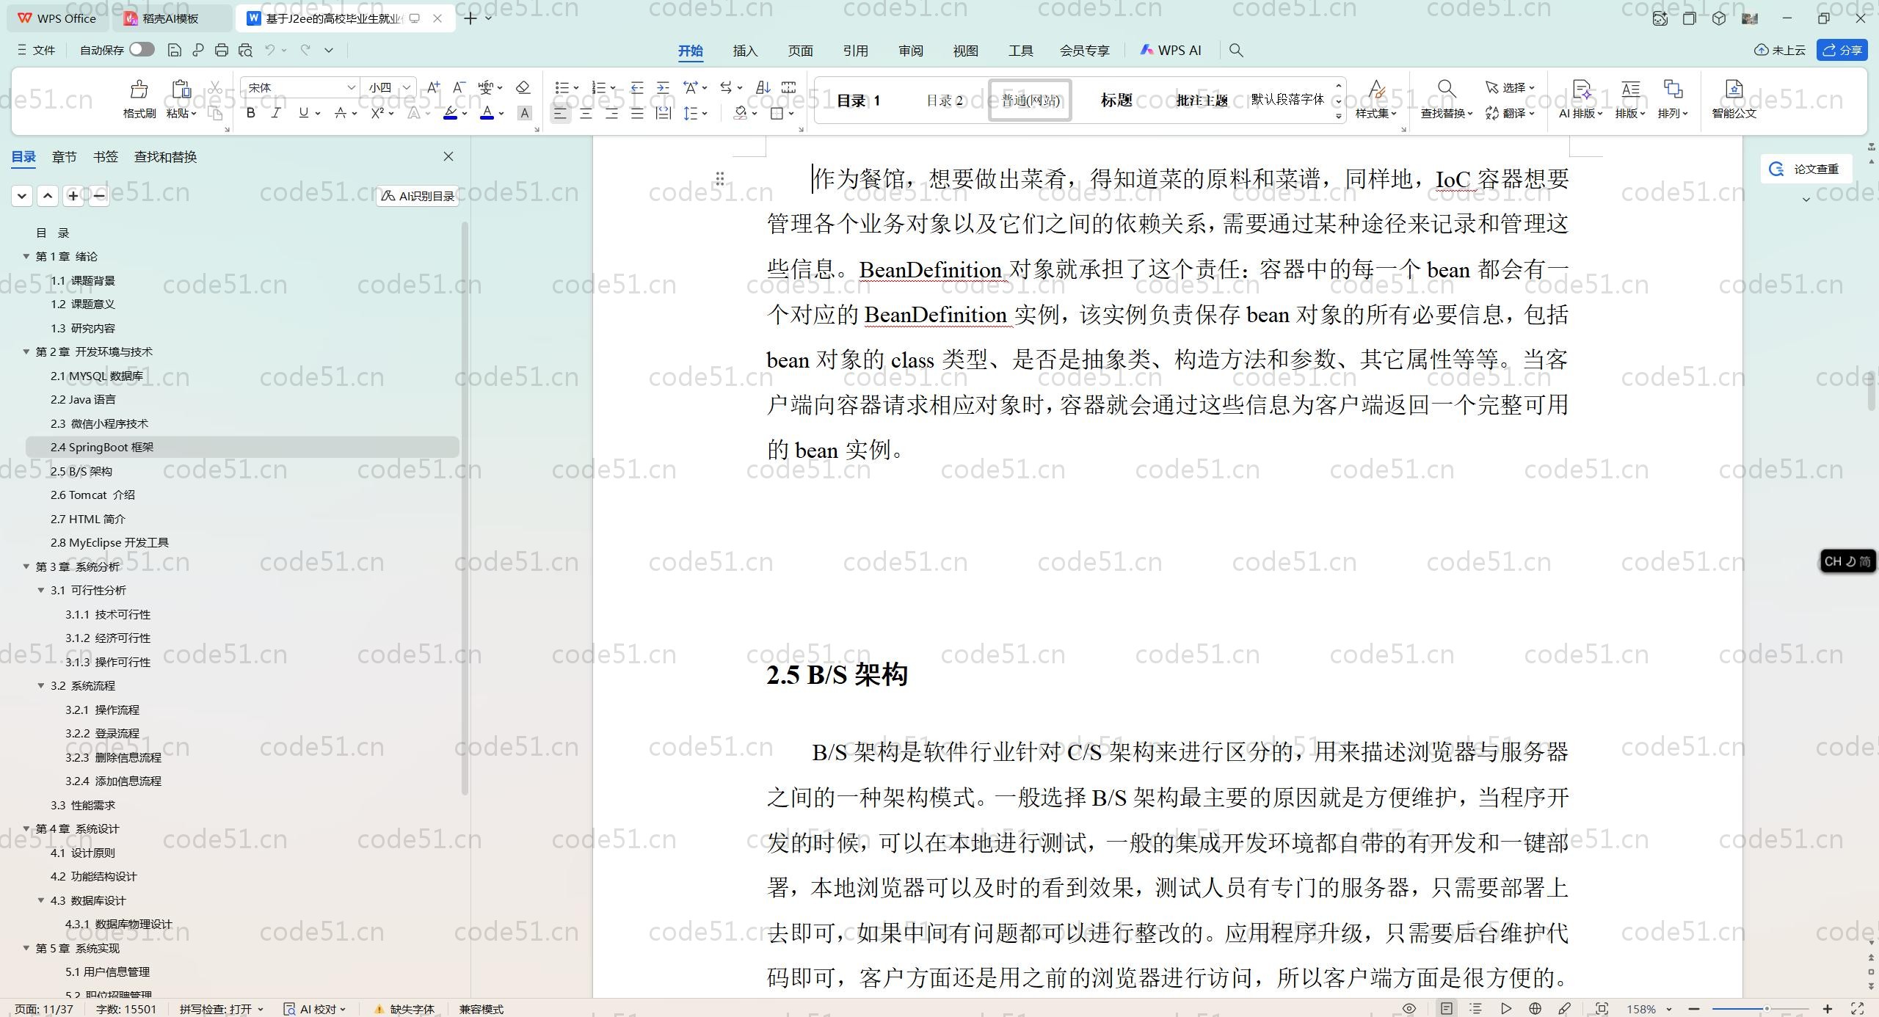1879x1017 pixels.
Task: Click the Format Painter (格式刷) icon
Action: 139,90
